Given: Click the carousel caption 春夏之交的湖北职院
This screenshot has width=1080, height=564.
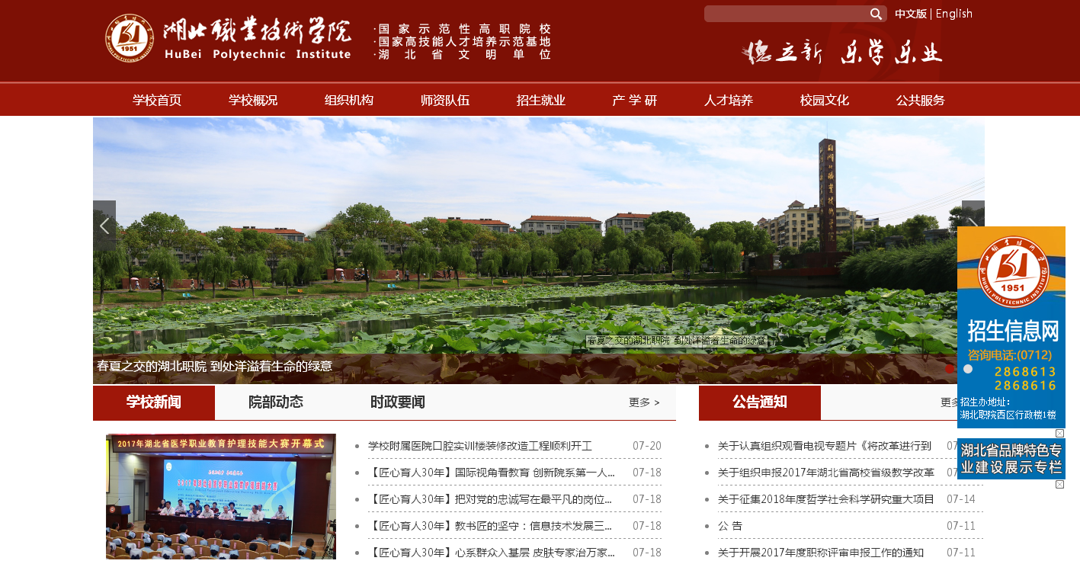Looking at the screenshot, I should (x=215, y=366).
